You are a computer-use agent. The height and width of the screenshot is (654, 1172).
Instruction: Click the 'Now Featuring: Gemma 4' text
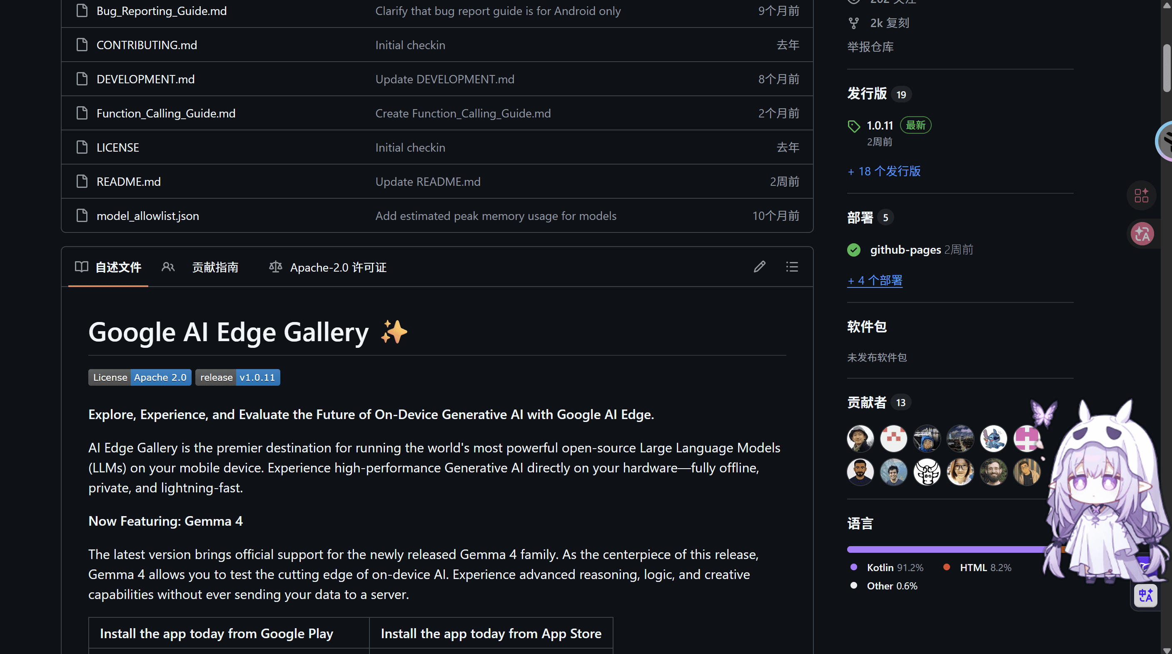tap(166, 521)
